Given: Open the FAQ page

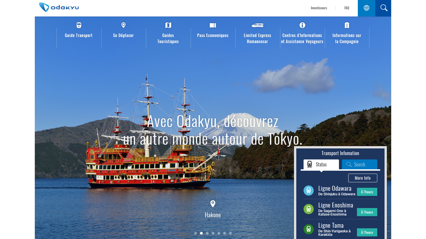Looking at the screenshot, I should coord(346,8).
